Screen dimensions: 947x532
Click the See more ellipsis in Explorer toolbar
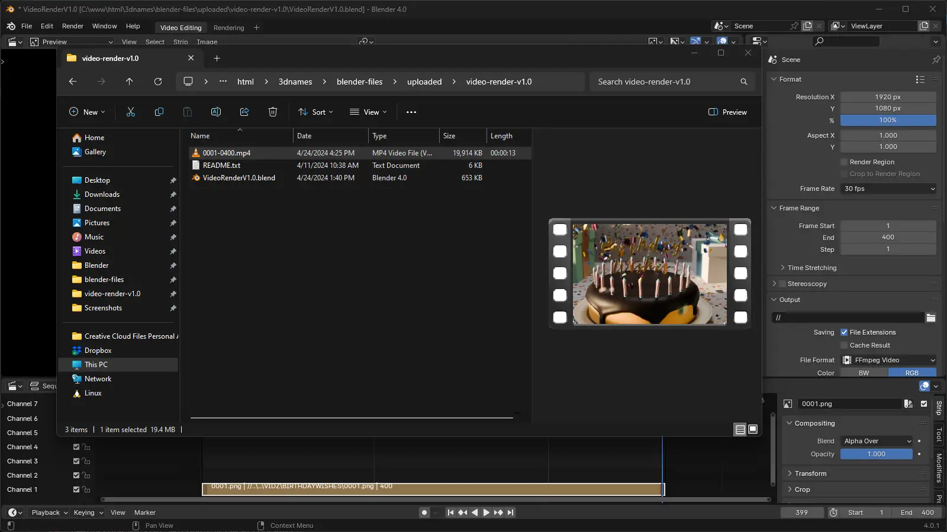(411, 112)
